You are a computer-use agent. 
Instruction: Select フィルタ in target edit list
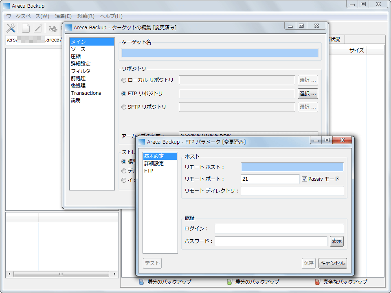pos(92,71)
